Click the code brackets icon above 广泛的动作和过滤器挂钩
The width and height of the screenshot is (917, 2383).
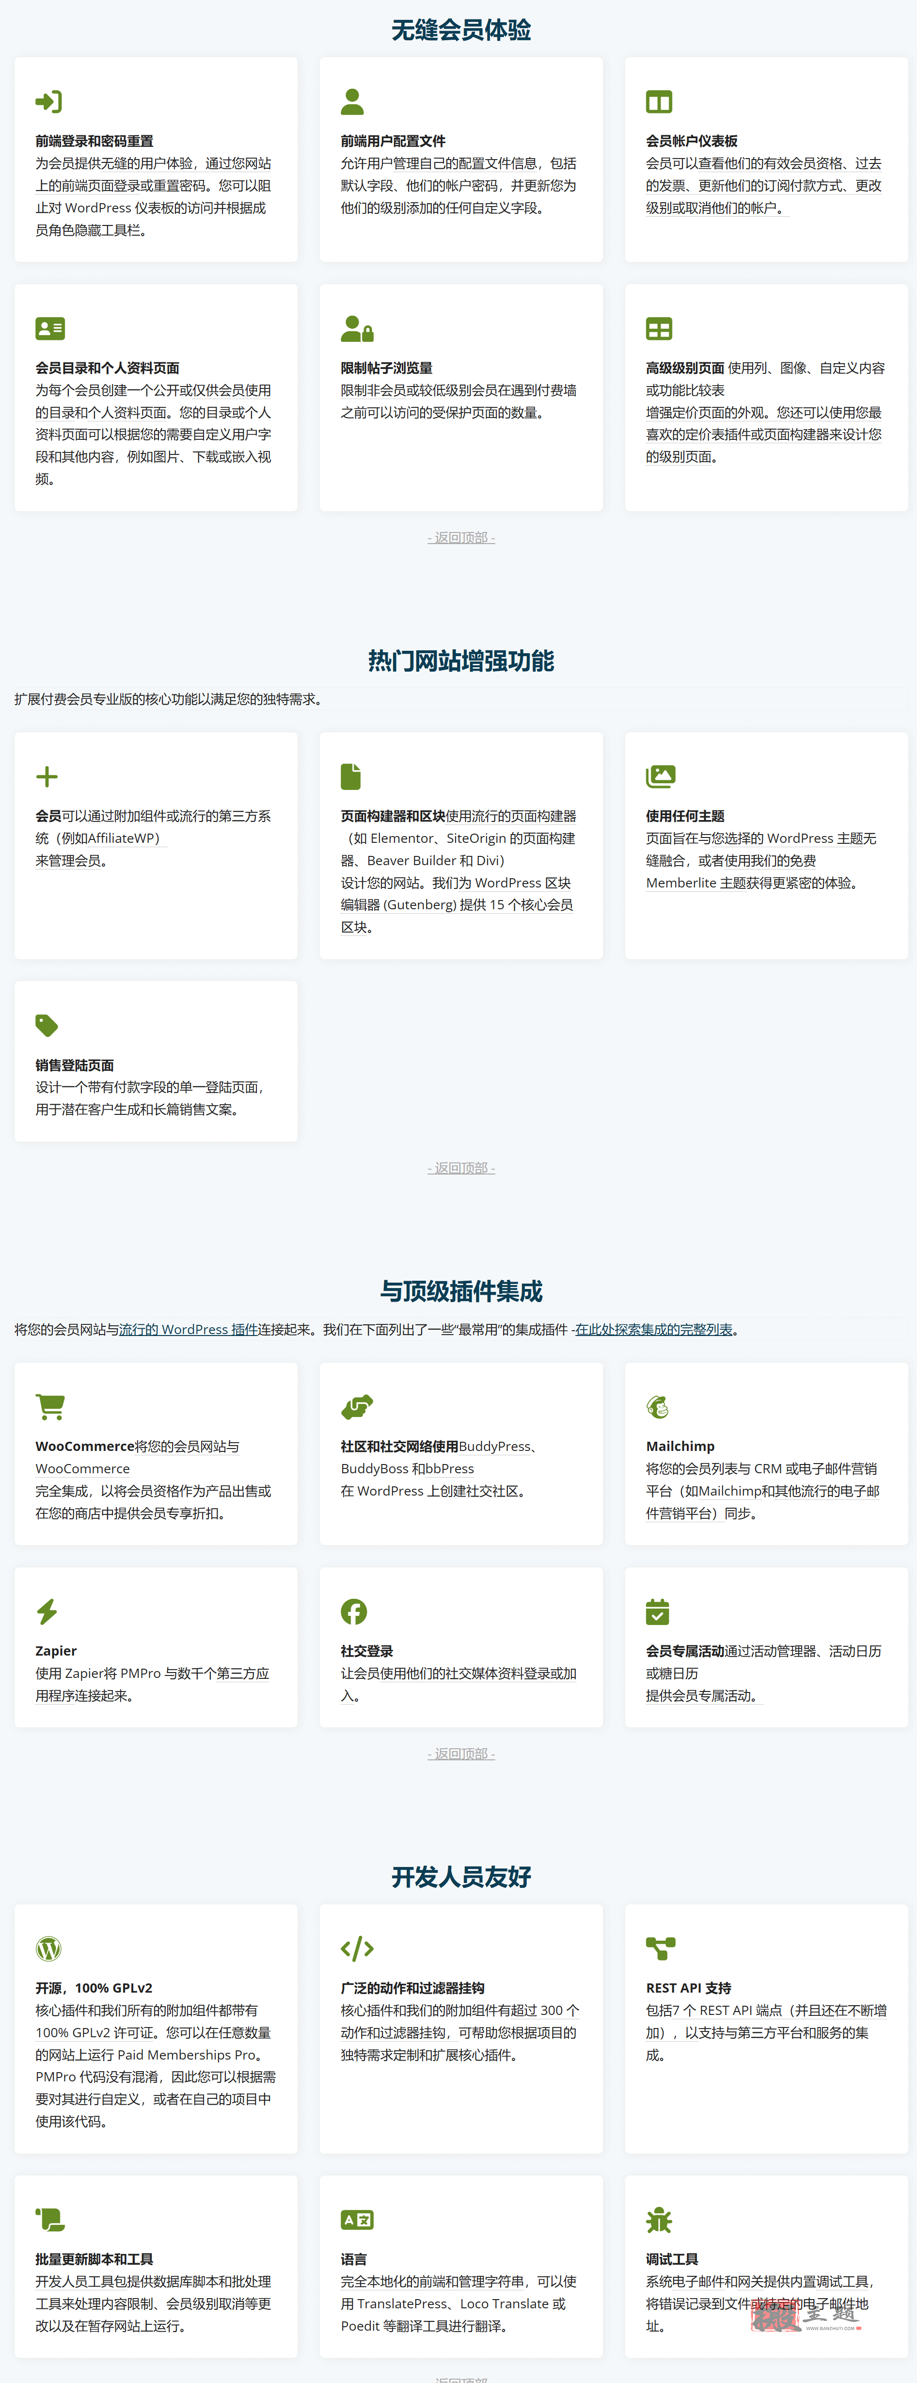point(357,1948)
